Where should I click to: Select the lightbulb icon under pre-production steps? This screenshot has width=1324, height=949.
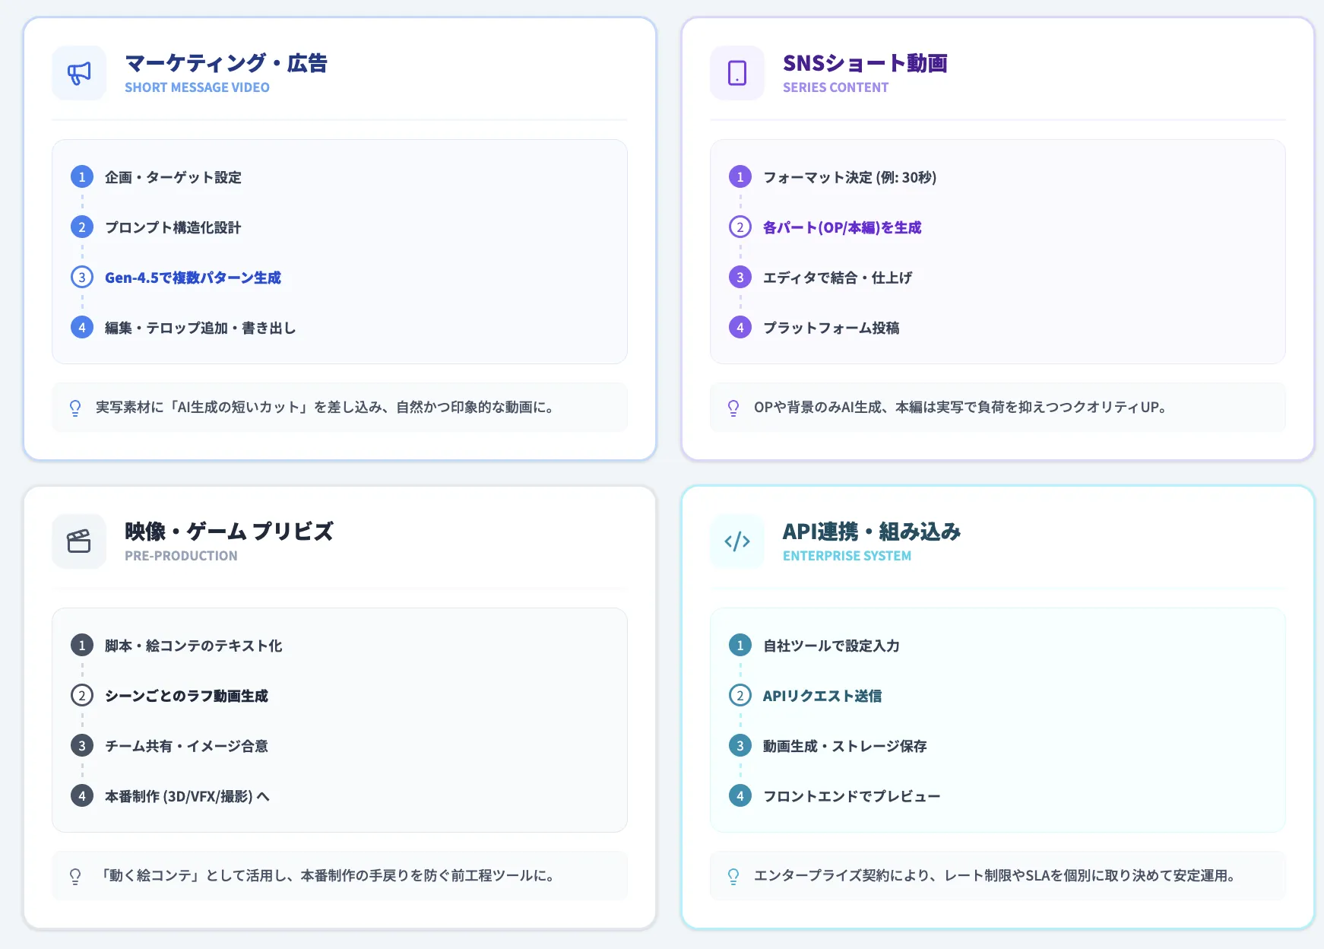pyautogui.click(x=74, y=875)
